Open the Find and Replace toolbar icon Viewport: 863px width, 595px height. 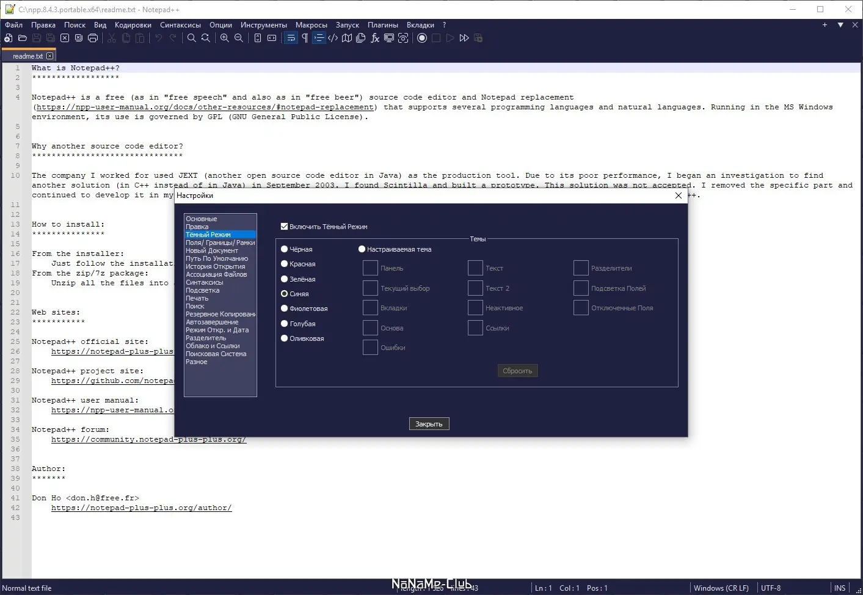(206, 38)
